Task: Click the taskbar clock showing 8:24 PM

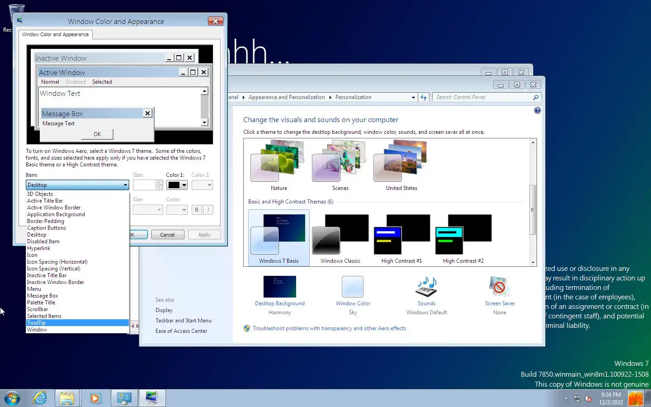Action: [x=611, y=398]
